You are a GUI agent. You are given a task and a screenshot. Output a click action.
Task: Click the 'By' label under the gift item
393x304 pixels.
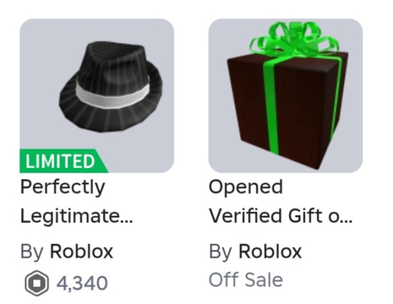point(220,252)
